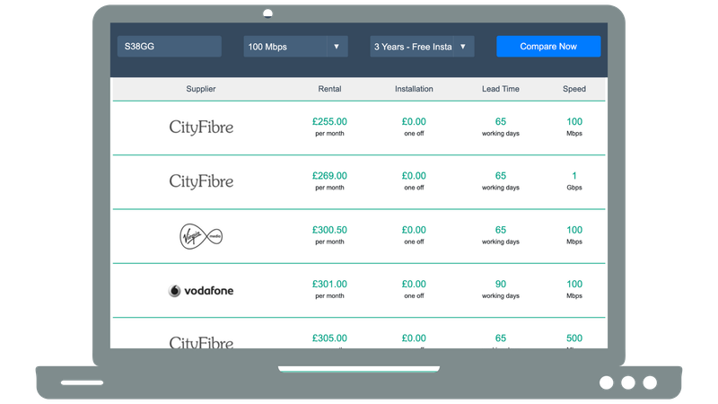The height and width of the screenshot is (404, 718).
Task: Click the second CityFibre logo
Action: pos(201,181)
